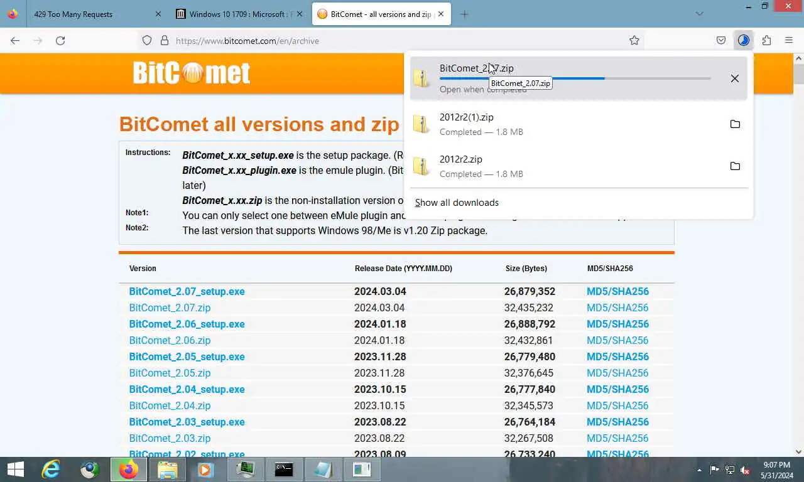
Task: Toggle the Downloads toolbar button
Action: pyautogui.click(x=744, y=40)
